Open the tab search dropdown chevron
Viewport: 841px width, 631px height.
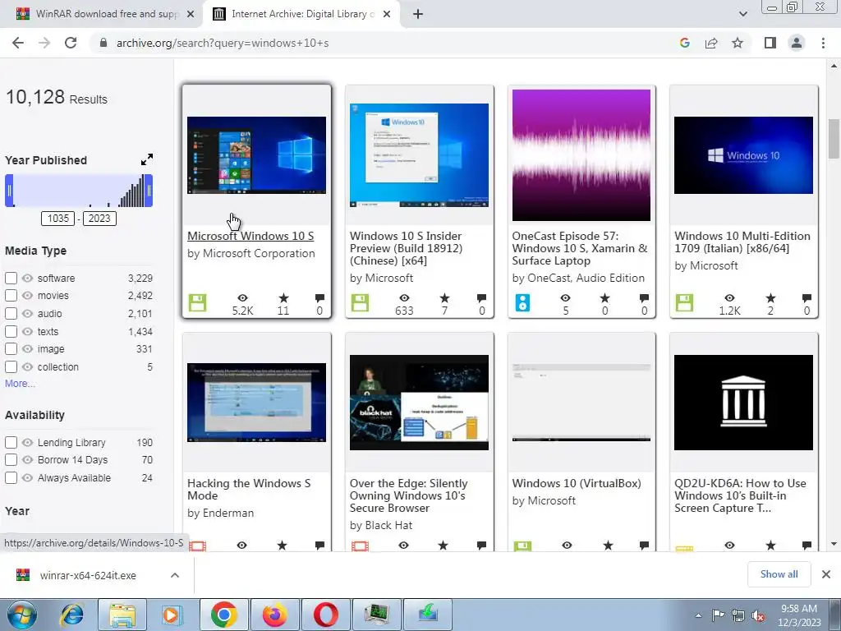click(x=742, y=14)
